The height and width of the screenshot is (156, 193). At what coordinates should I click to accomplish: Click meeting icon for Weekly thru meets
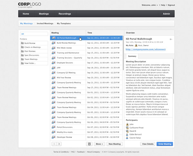53,132
